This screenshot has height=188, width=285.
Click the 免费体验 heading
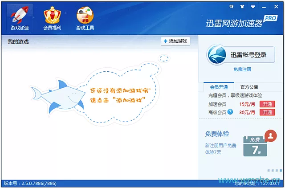(217, 134)
